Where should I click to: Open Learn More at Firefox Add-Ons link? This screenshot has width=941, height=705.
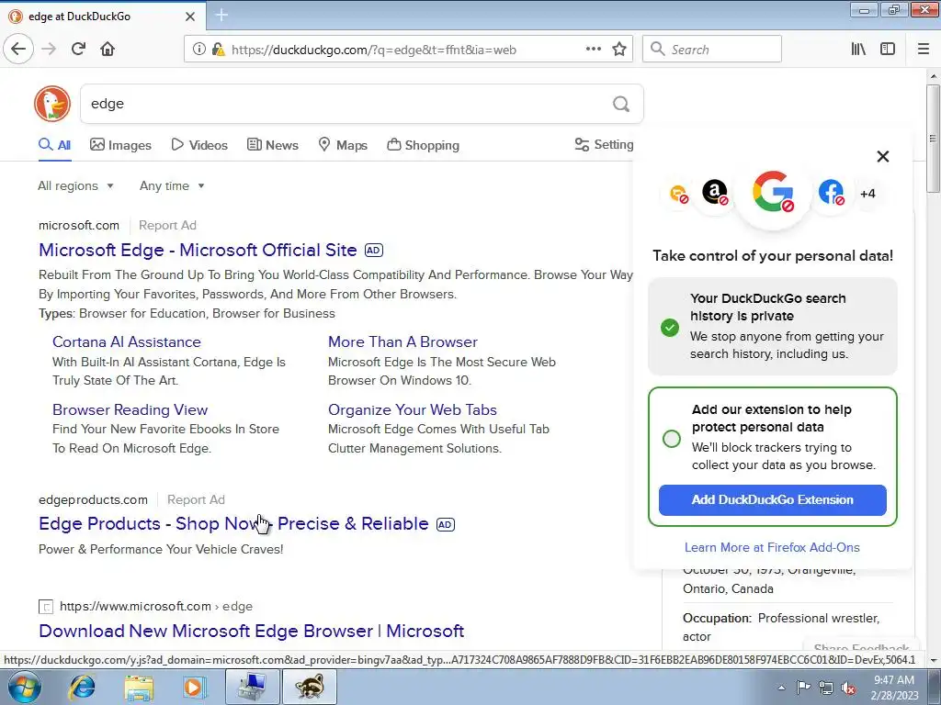click(772, 547)
